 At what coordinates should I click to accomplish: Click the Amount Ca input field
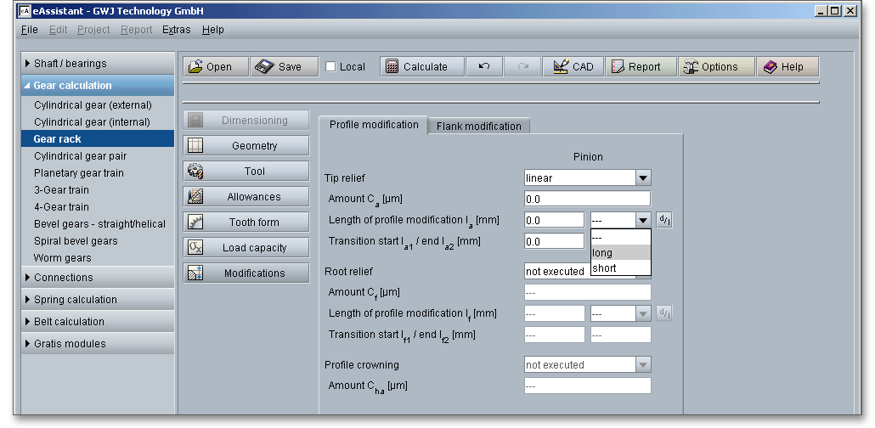[587, 200]
